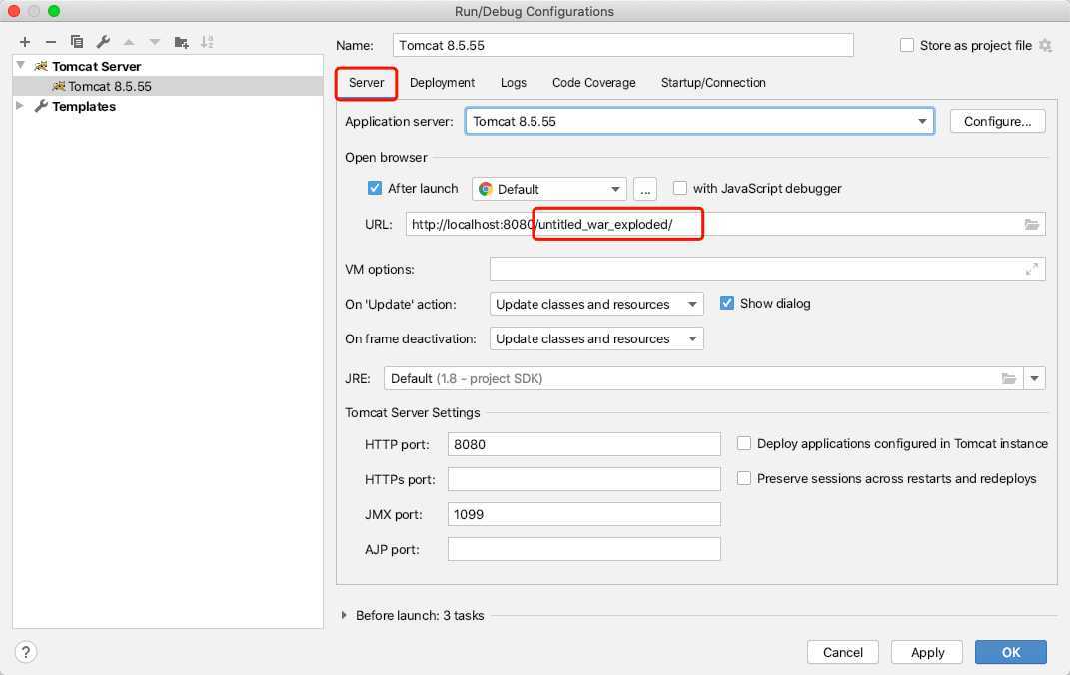Screen dimensions: 1070x675
Task: Switch to the Deployment tab
Action: [443, 83]
